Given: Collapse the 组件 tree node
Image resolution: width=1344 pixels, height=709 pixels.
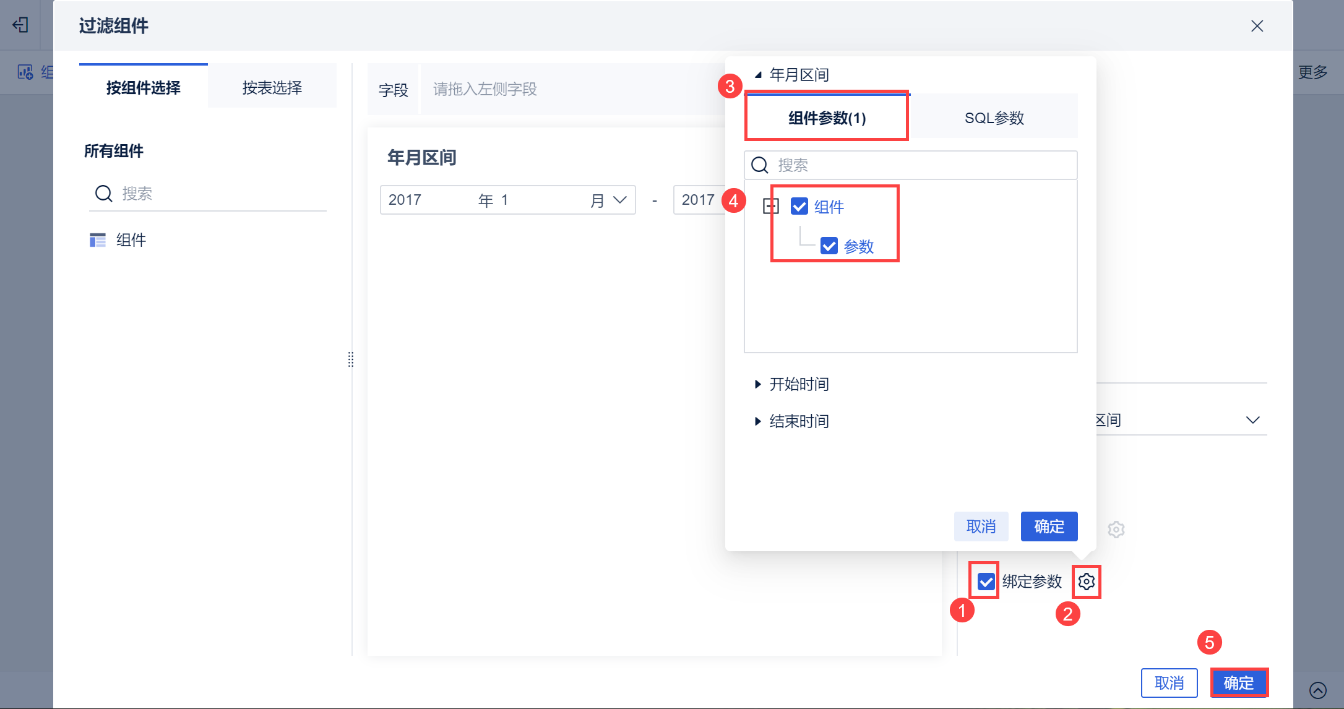Looking at the screenshot, I should point(771,207).
